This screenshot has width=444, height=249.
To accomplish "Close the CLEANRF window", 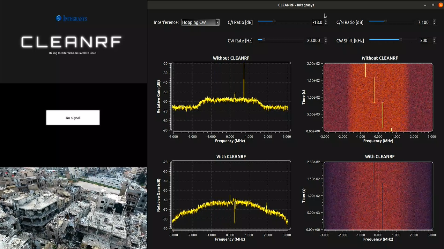I will pos(441,5).
